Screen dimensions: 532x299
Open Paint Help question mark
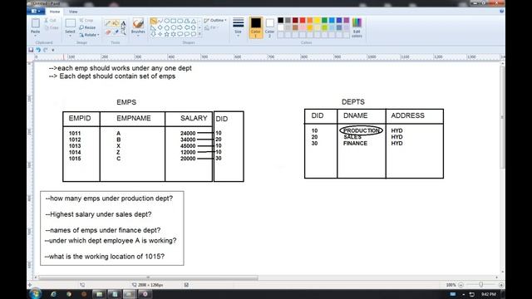pos(502,11)
